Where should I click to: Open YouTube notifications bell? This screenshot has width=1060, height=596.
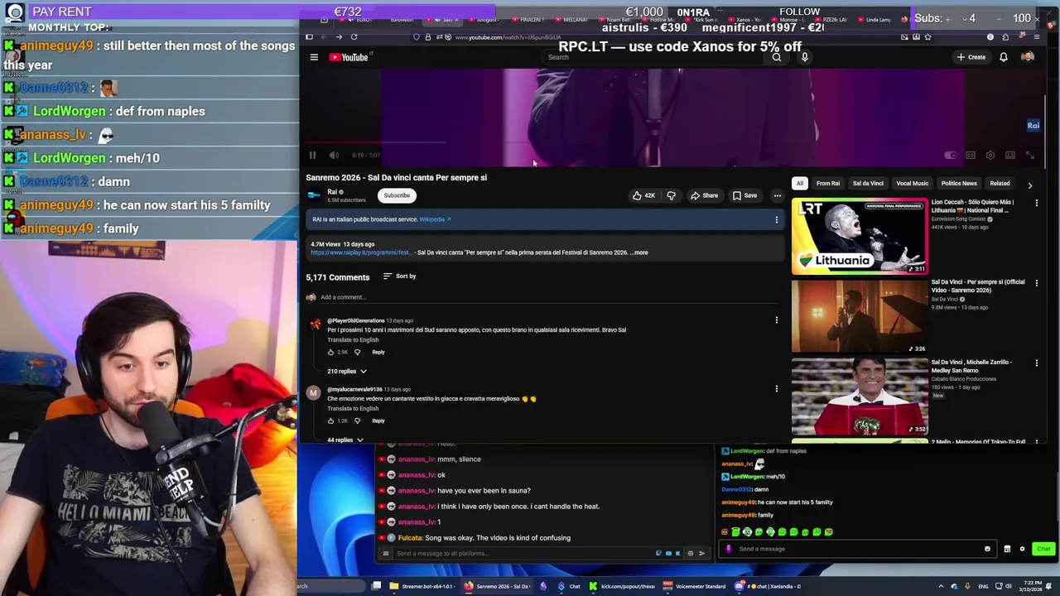tap(1003, 57)
